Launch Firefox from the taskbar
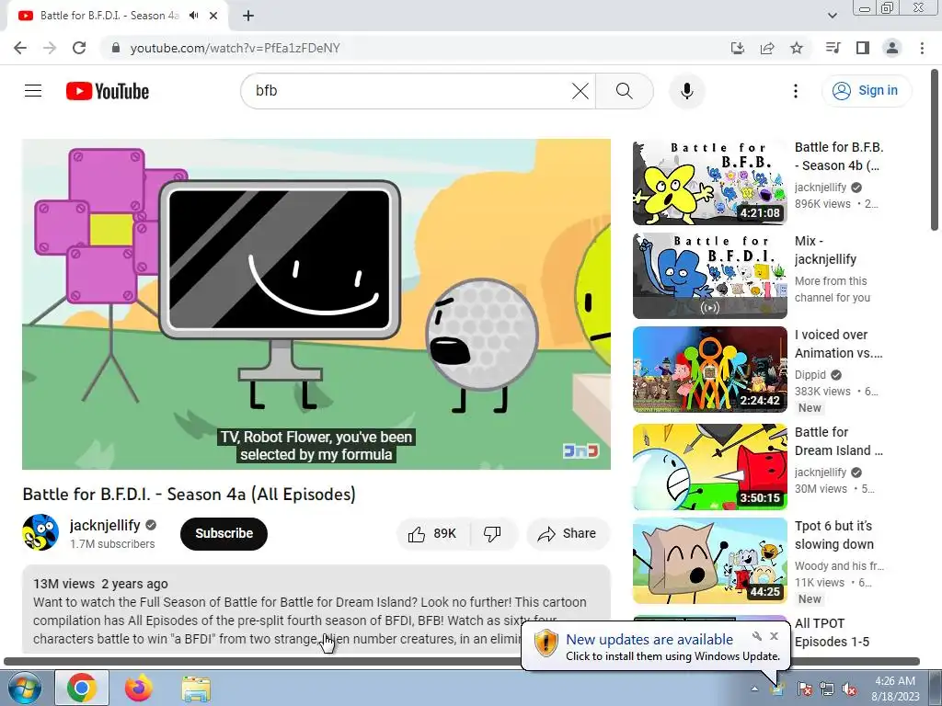942x706 pixels. 139,688
